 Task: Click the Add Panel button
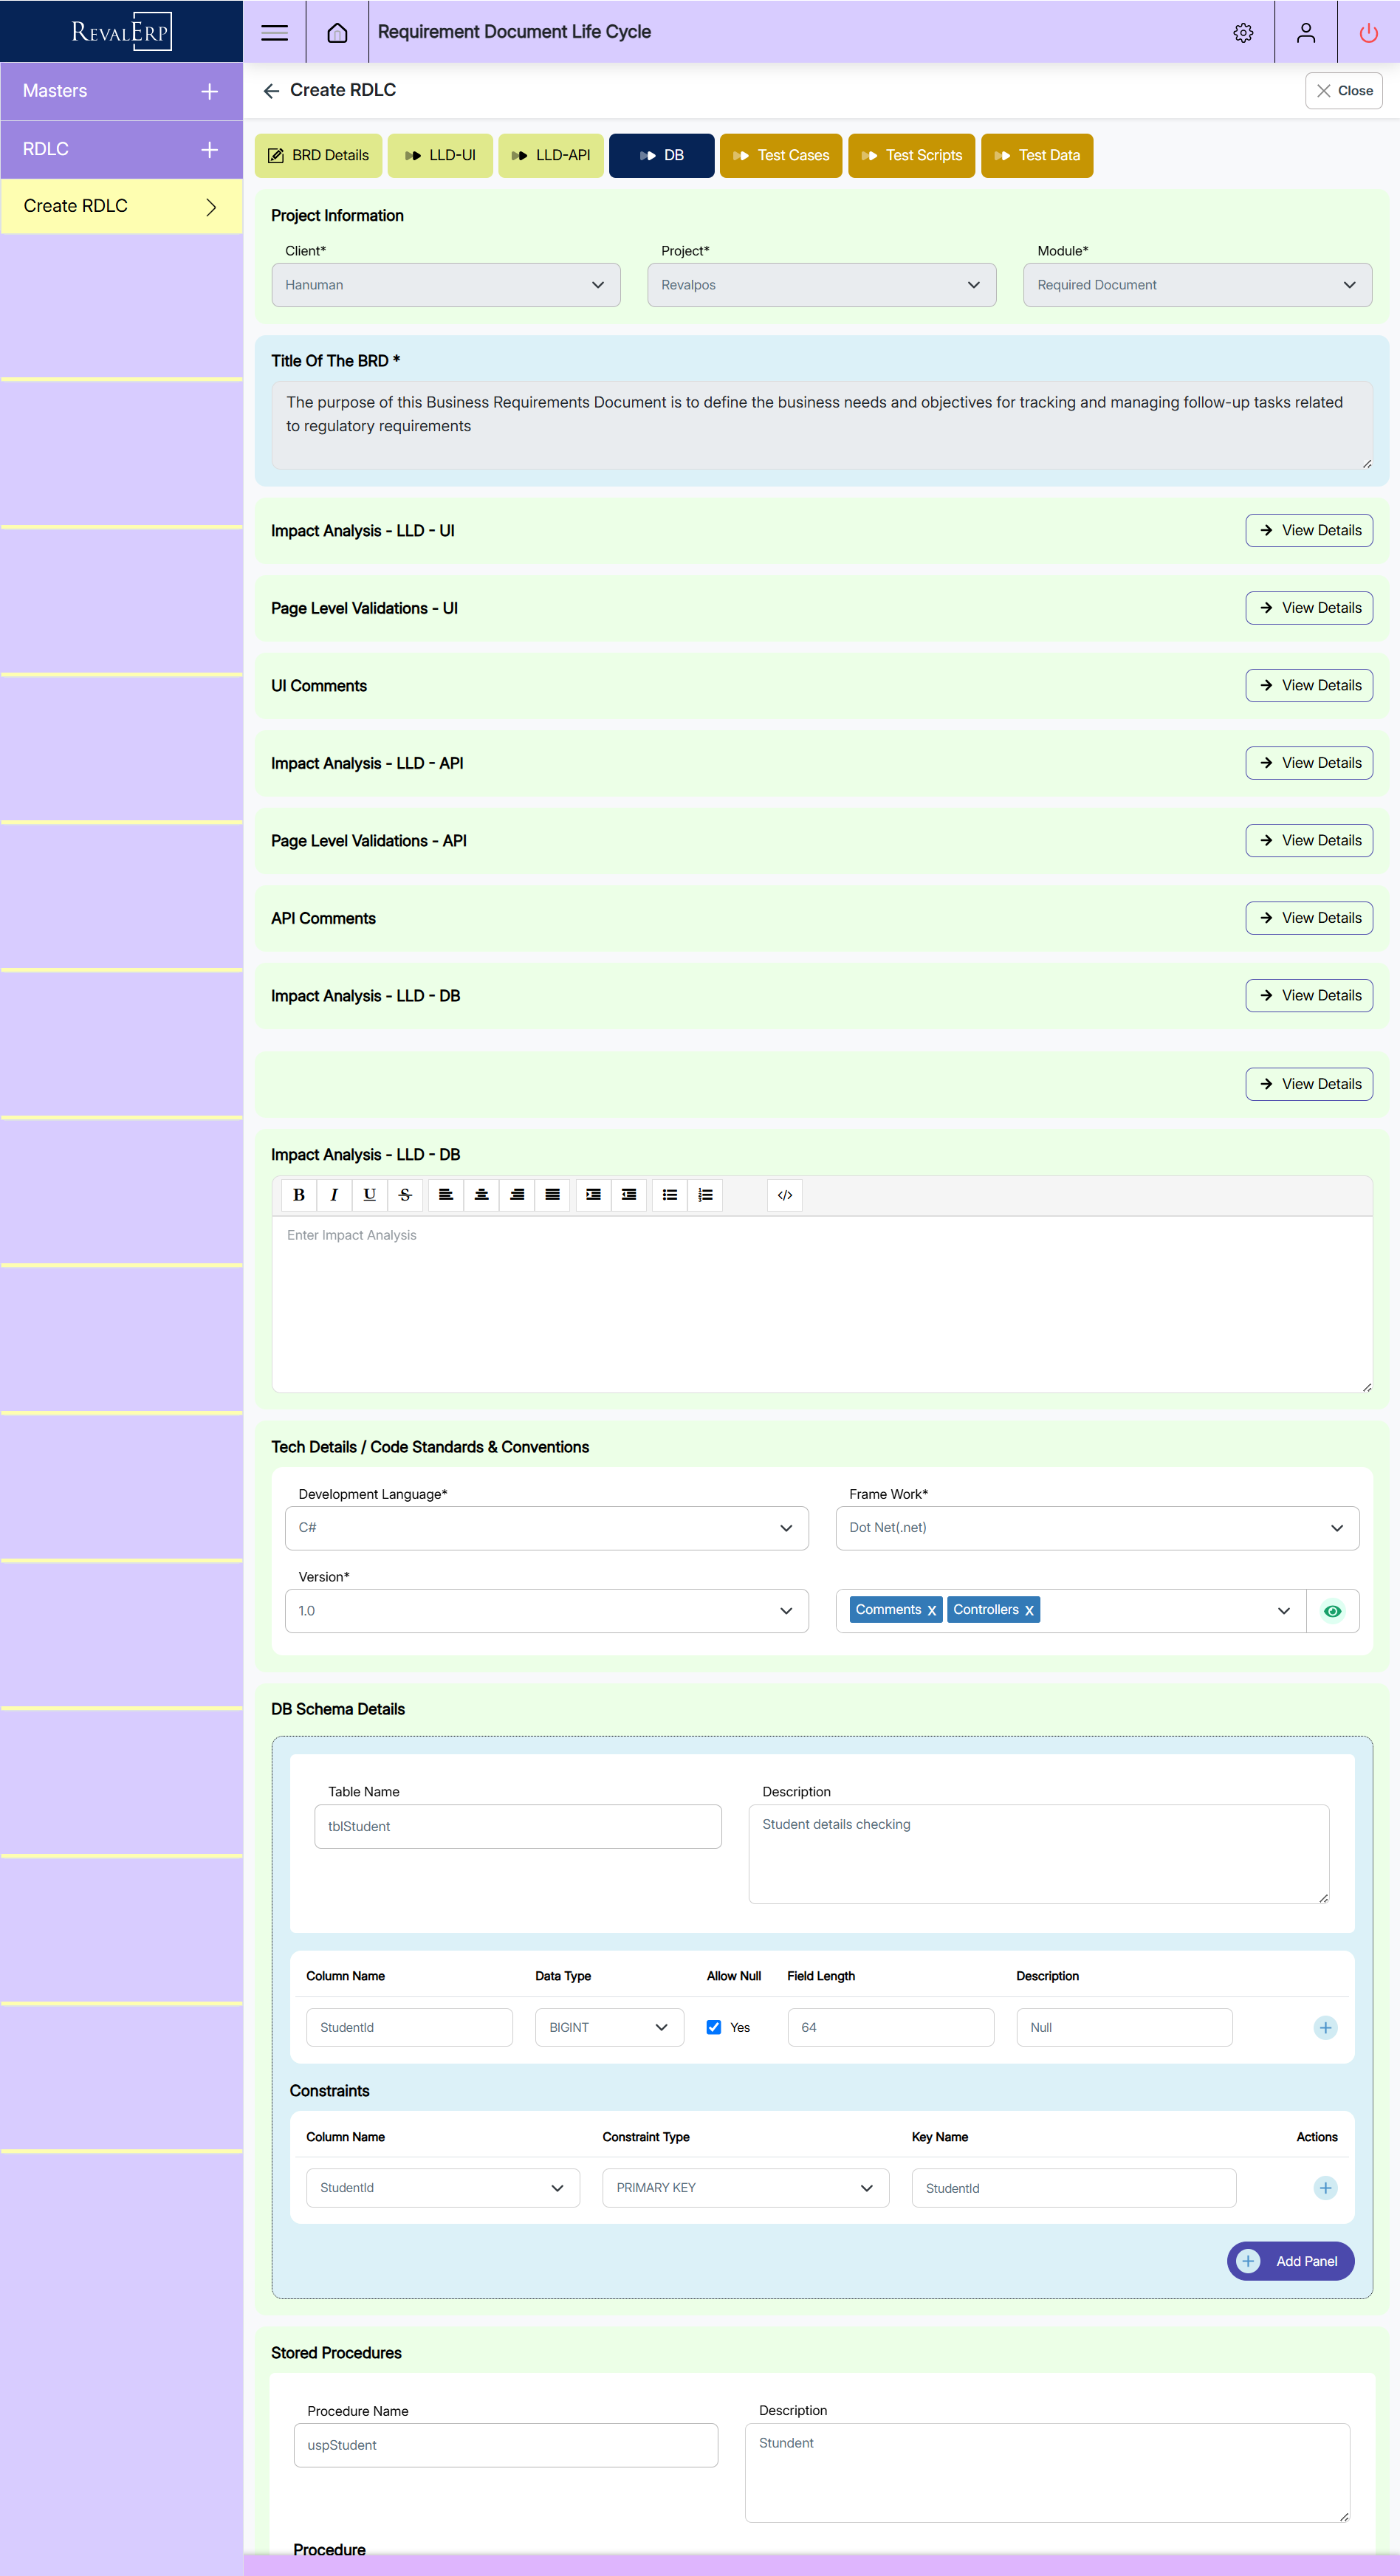1290,2261
